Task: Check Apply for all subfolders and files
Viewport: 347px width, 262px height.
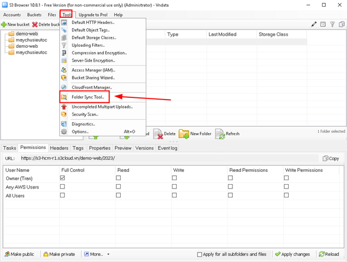Action: [x=200, y=255]
